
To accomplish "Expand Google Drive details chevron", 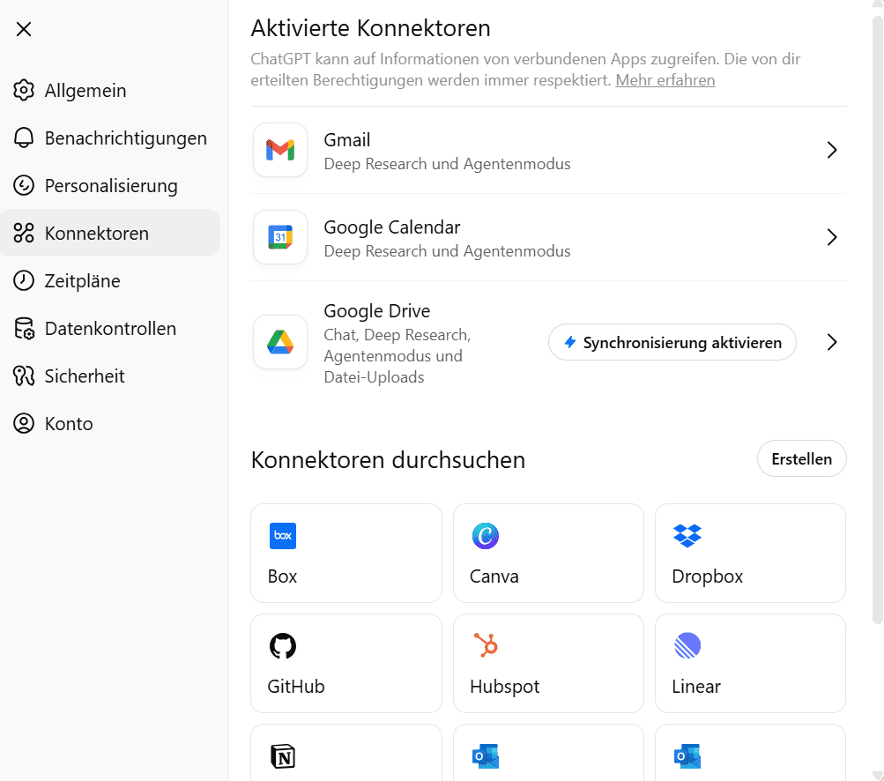I will [831, 342].
